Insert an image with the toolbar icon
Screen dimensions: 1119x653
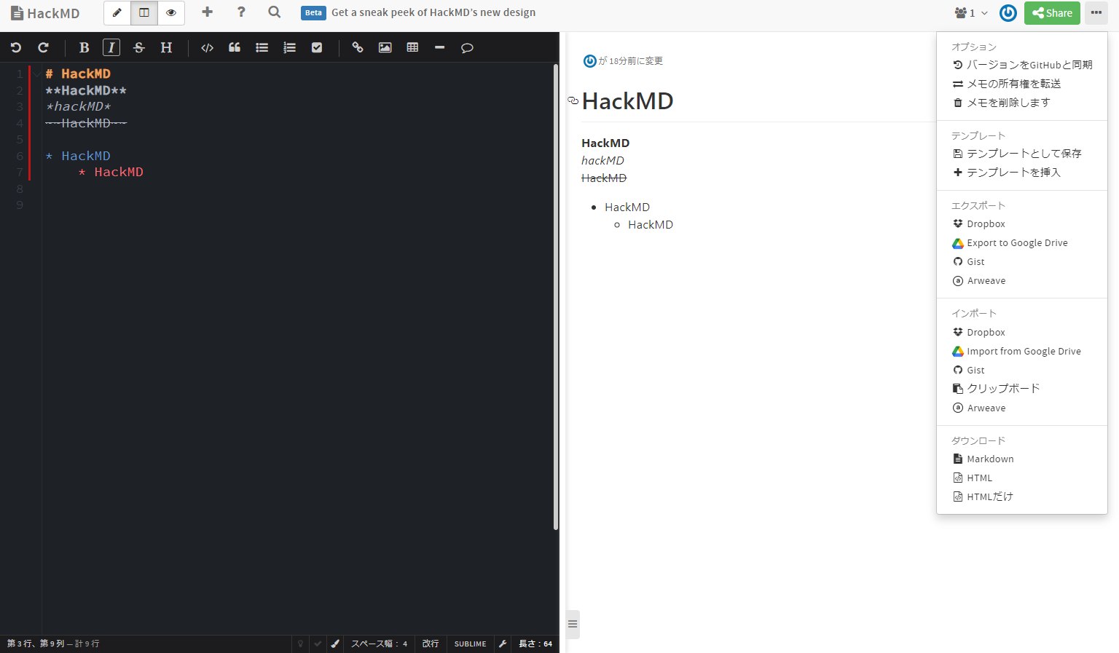click(385, 47)
